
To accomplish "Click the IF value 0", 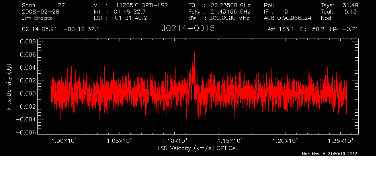I will click(x=286, y=12).
